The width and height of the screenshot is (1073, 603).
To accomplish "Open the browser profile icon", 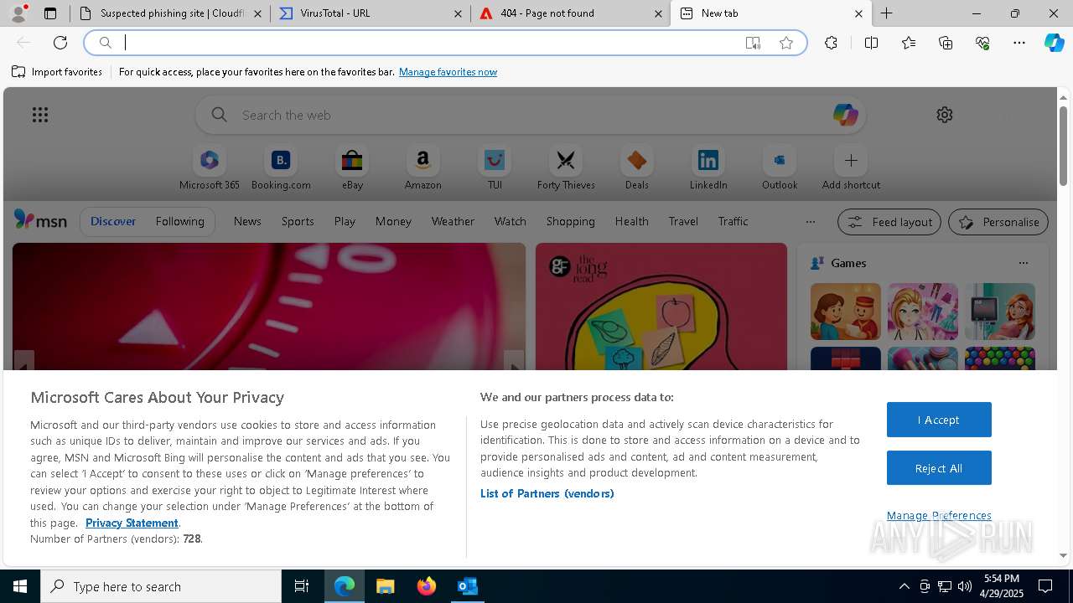I will tap(18, 13).
